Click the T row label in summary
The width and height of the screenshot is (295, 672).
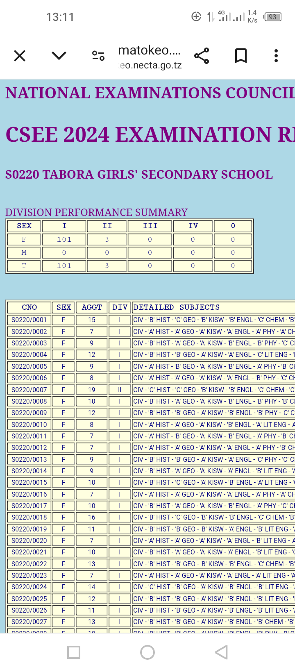click(x=24, y=266)
